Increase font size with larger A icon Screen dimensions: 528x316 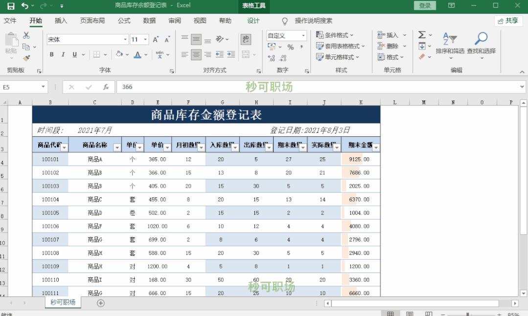coord(156,40)
